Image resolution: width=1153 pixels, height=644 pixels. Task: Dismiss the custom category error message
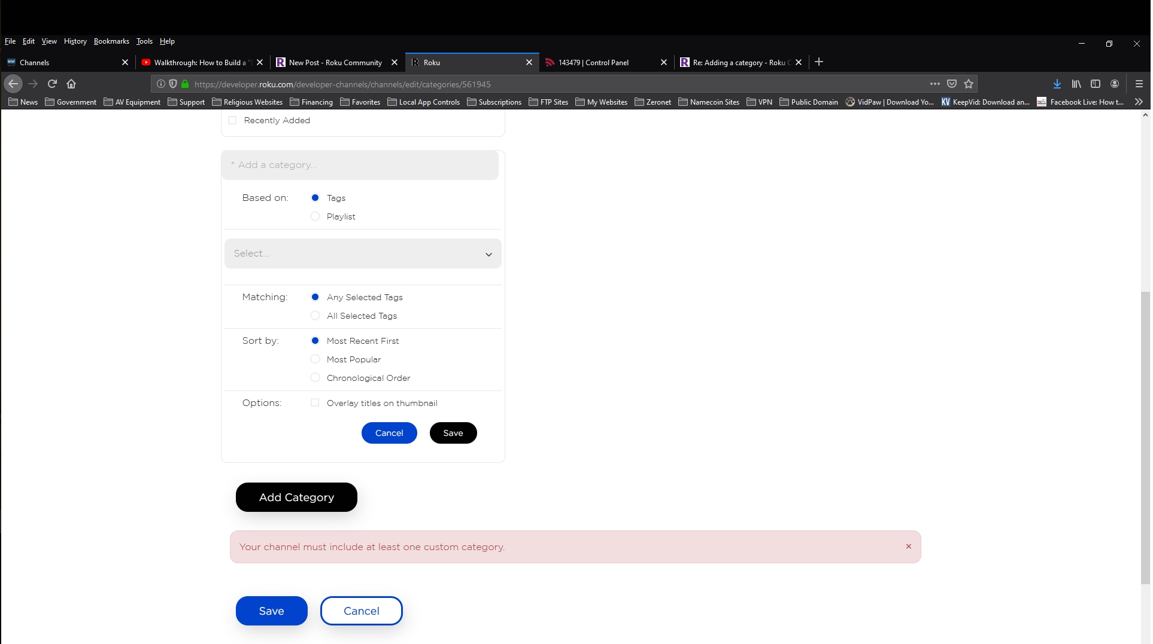(x=909, y=547)
